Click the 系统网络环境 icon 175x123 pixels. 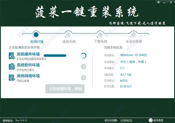pyautogui.click(x=12, y=77)
